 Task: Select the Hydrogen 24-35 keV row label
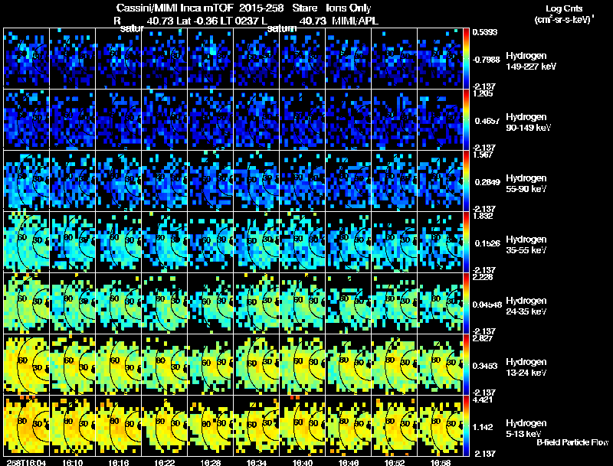pyautogui.click(x=526, y=306)
